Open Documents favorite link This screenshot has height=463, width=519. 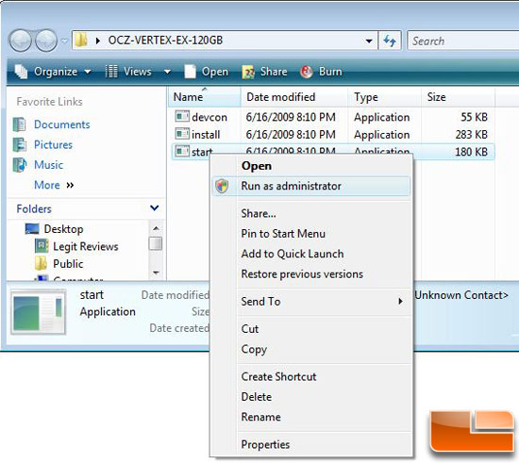coord(62,124)
